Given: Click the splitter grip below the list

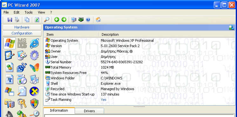Looking at the screenshot, I should pos(139,107).
